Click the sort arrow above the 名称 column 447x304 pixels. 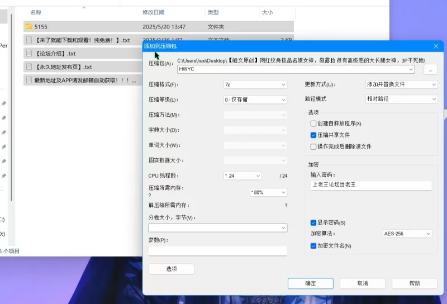click(84, 8)
